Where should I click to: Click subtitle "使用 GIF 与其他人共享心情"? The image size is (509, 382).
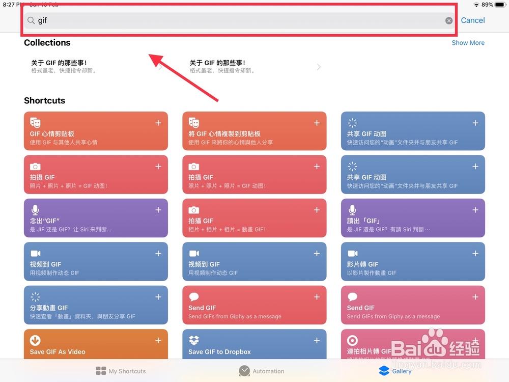click(64, 142)
